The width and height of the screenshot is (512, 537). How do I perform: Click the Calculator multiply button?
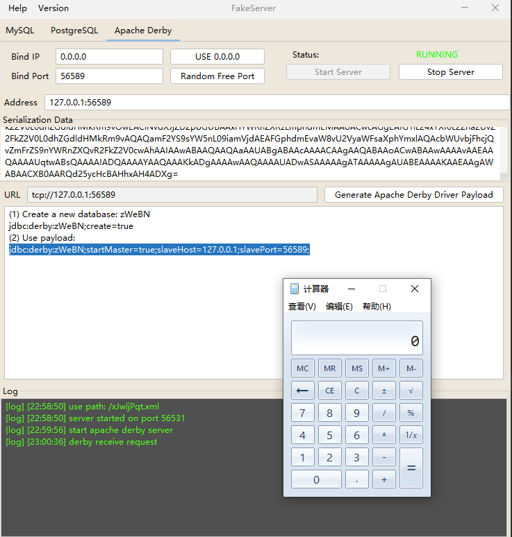pos(384,435)
